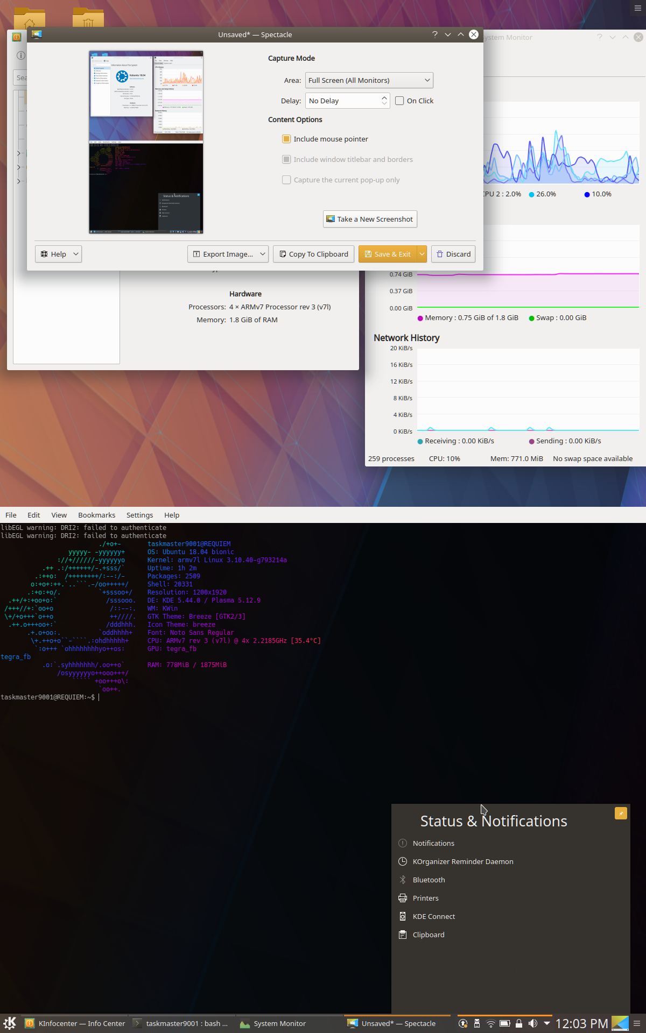Click the screenshot preview thumbnail in Spectacle

pos(146,142)
